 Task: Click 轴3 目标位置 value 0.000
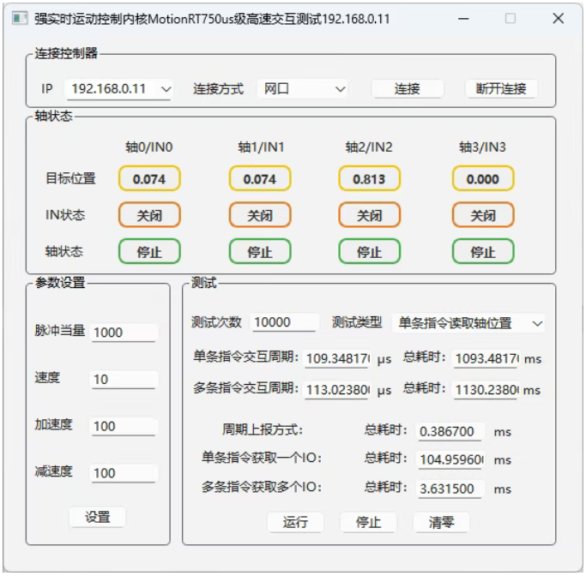483,179
